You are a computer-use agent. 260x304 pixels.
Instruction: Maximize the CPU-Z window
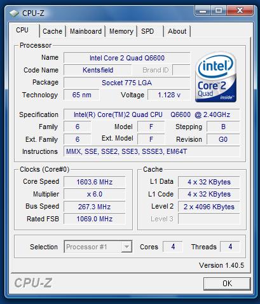219,10
